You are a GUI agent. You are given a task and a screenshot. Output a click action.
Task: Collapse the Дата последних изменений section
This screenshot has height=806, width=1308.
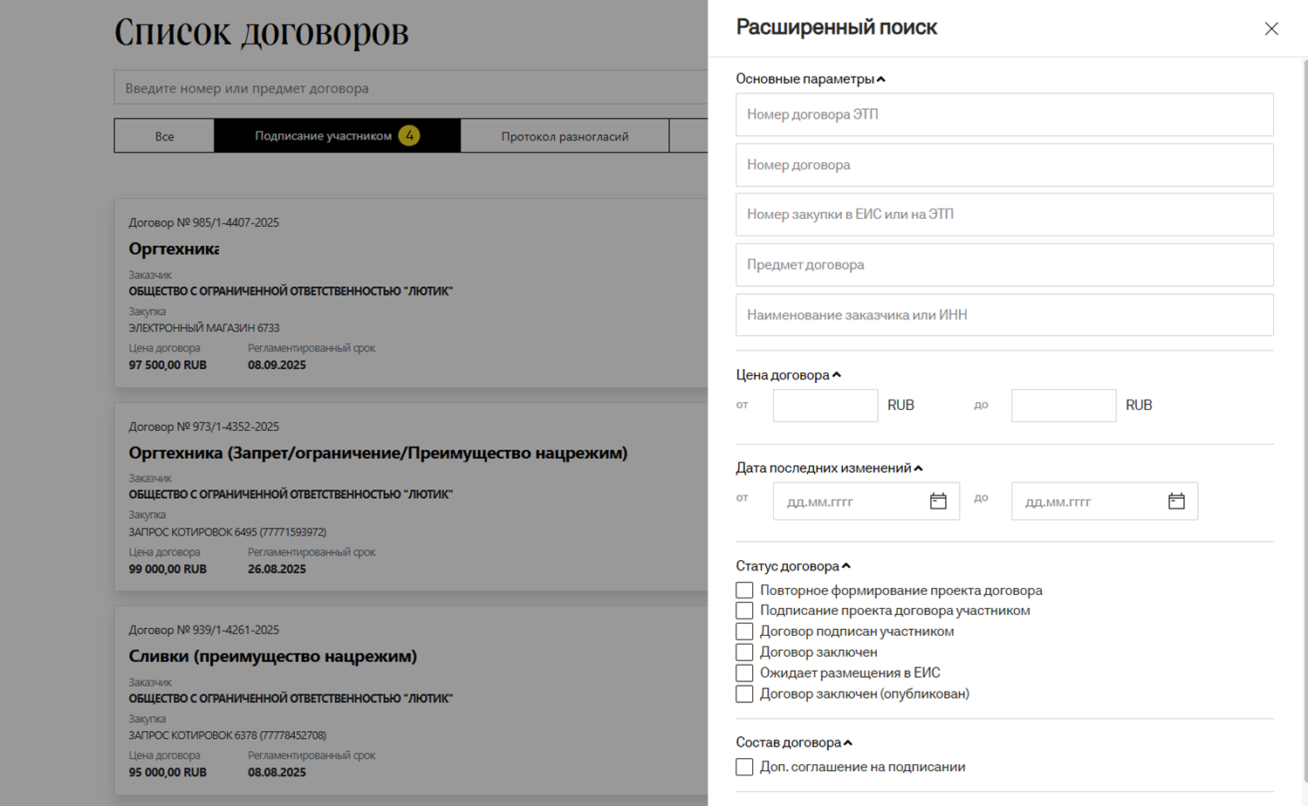coord(918,468)
